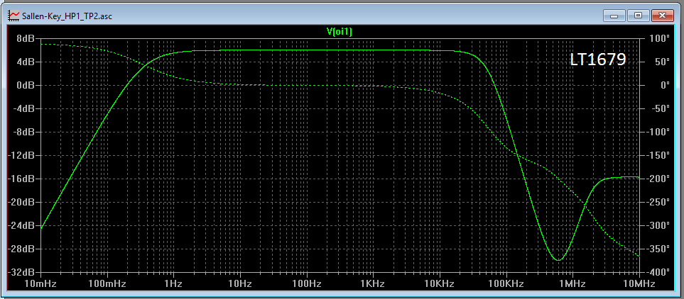Viewport: 684px width, 299px height.
Task: Click the 10mHz frequency axis label
Action: [x=41, y=284]
